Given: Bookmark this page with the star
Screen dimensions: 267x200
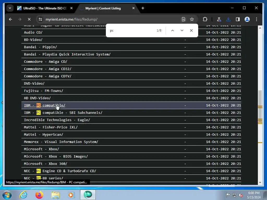Looking at the screenshot, I should 192,19.
